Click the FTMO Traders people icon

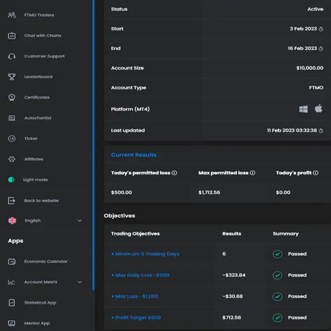[x=12, y=15]
